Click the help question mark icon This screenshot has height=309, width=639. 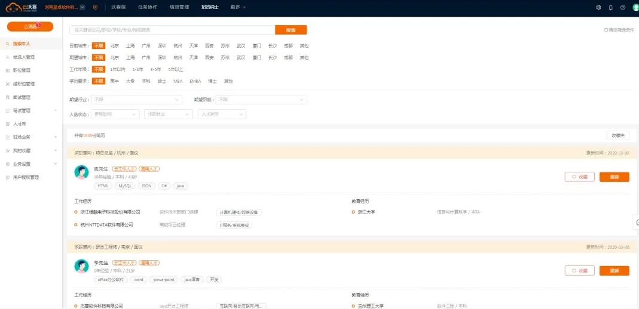pyautogui.click(x=623, y=7)
